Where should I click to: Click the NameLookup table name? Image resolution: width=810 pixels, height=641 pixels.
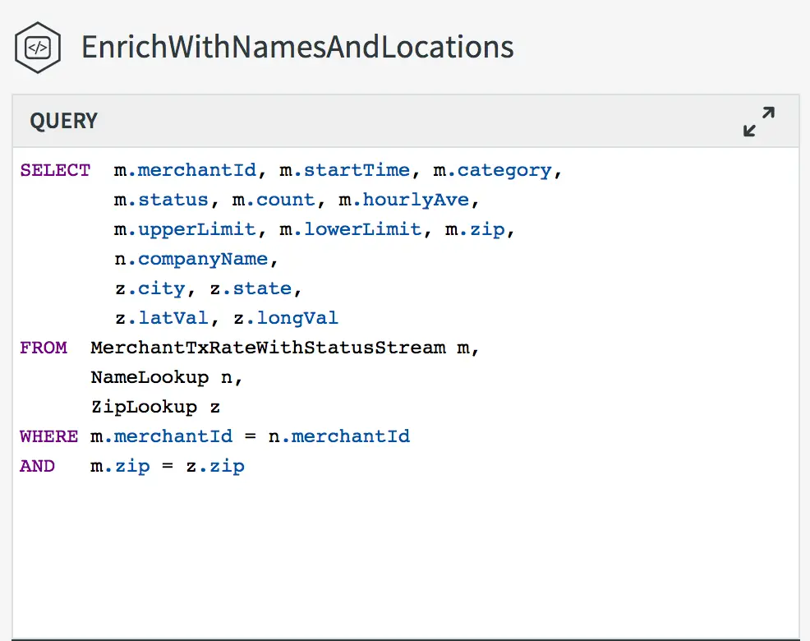tap(150, 378)
